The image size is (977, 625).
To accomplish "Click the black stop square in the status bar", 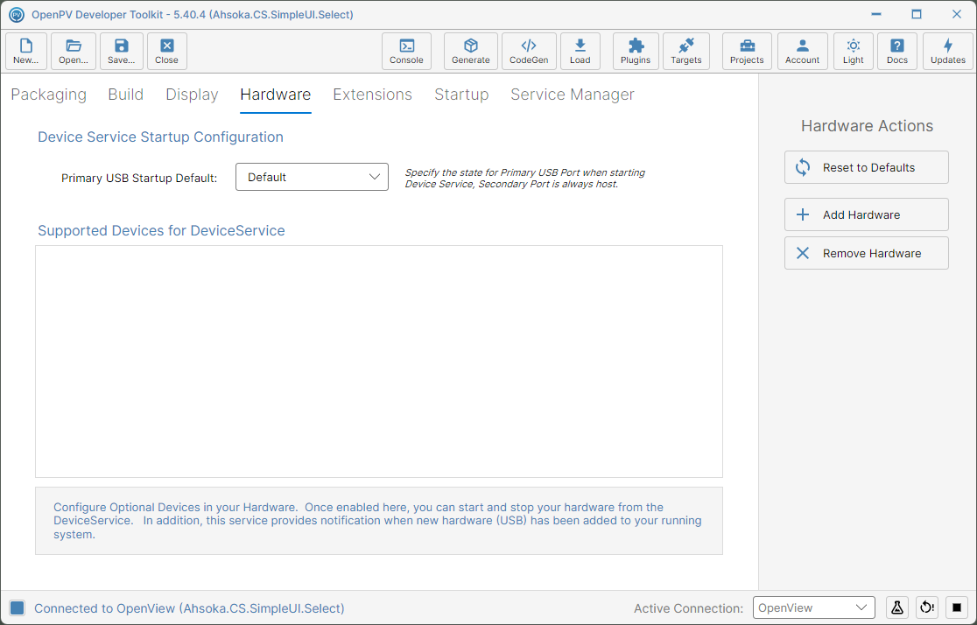I will pos(957,607).
